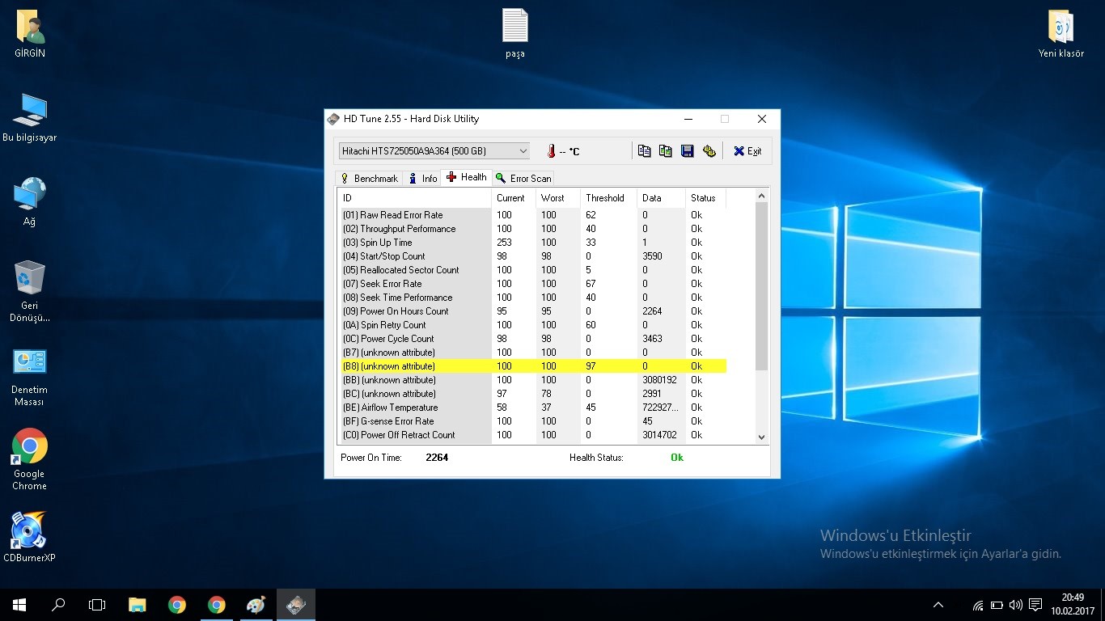Click the HD Tune taskbar icon
This screenshot has height=621, width=1105.
click(x=295, y=605)
